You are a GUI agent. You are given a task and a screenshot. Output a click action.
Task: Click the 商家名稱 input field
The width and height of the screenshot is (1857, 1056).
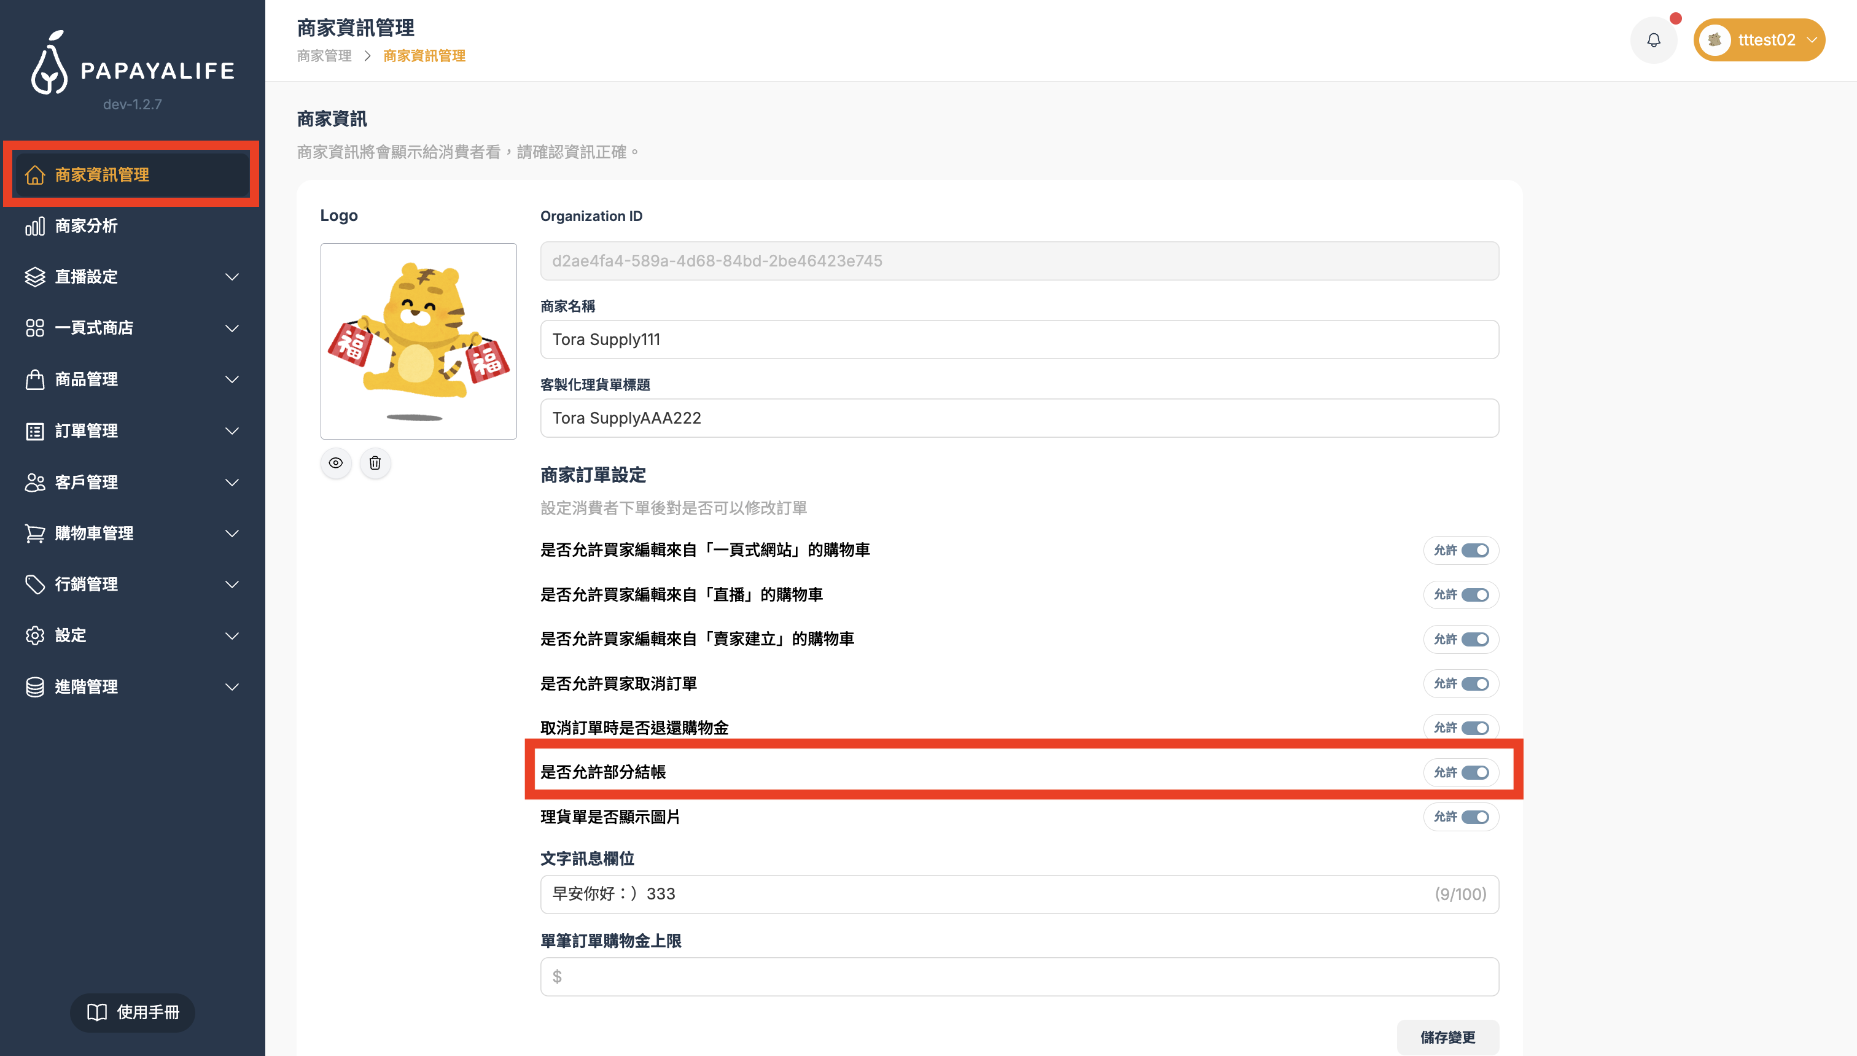pyautogui.click(x=1019, y=340)
